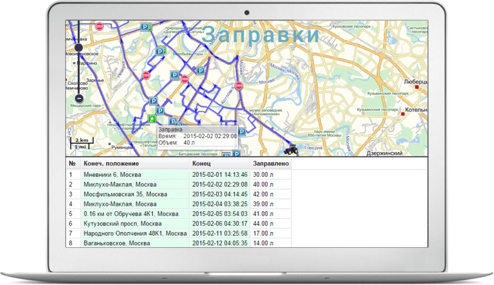Click the stop marker beside the Котловка label

coord(238,86)
